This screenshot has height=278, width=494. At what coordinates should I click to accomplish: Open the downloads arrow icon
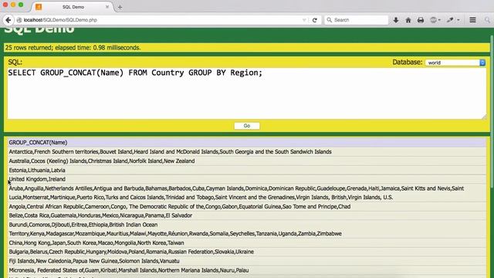[396, 20]
